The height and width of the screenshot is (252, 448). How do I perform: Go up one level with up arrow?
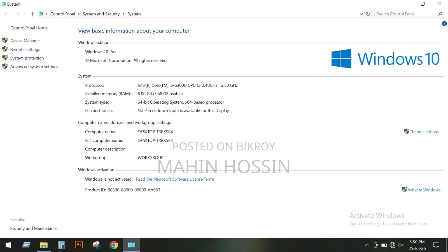point(32,14)
